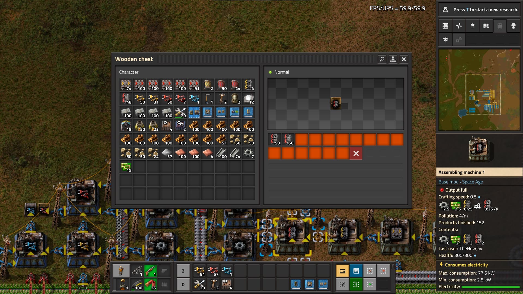This screenshot has width=523, height=294.
Task: Open the blueprint library button
Action: (x=445, y=26)
